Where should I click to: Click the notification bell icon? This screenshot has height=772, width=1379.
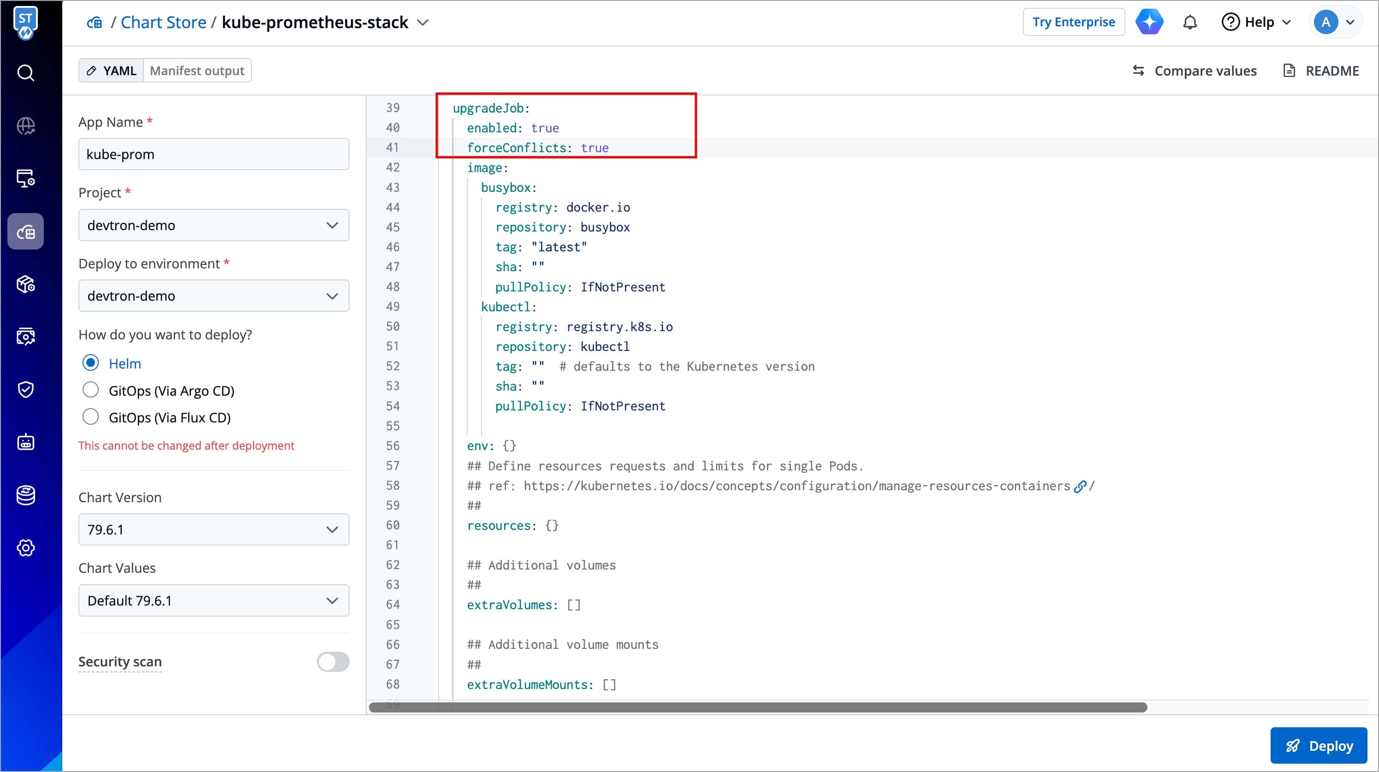(x=1189, y=23)
